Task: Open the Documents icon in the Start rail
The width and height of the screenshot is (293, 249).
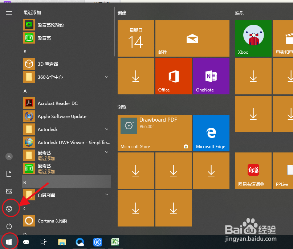Action: (9, 174)
